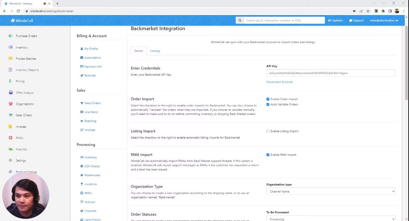Disable Enable RMA Import checkbox
The image size is (409, 221).
[x=268, y=155]
